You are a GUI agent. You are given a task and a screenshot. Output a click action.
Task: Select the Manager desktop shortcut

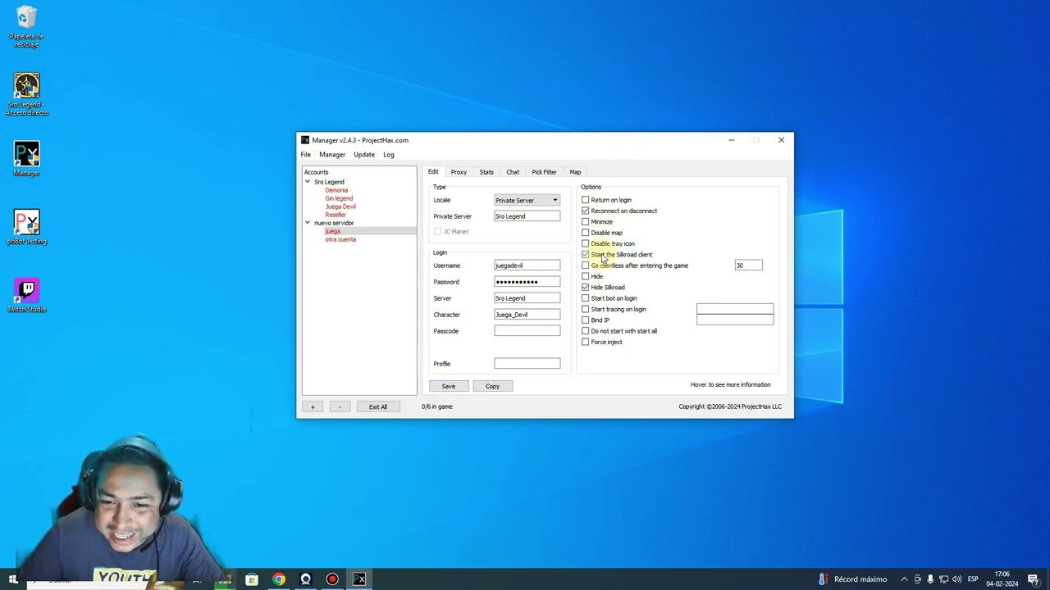[x=26, y=159]
